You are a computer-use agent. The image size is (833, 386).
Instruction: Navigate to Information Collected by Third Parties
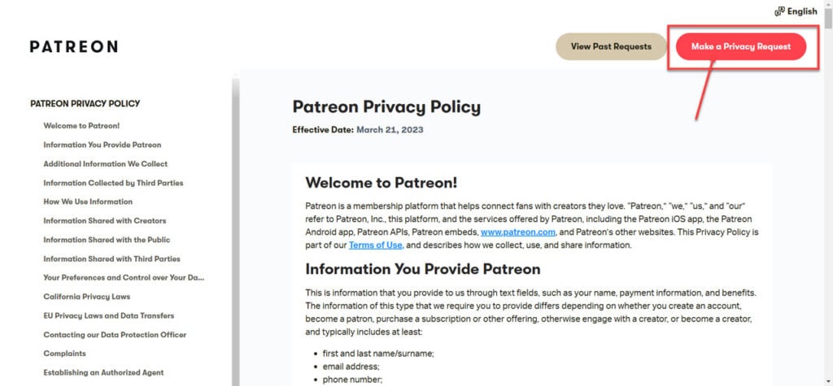pyautogui.click(x=113, y=183)
